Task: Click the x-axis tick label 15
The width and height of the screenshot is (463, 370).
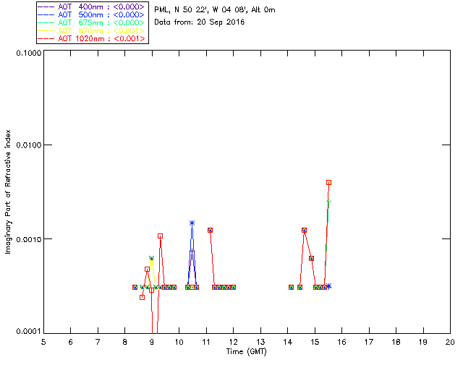Action: click(x=315, y=342)
